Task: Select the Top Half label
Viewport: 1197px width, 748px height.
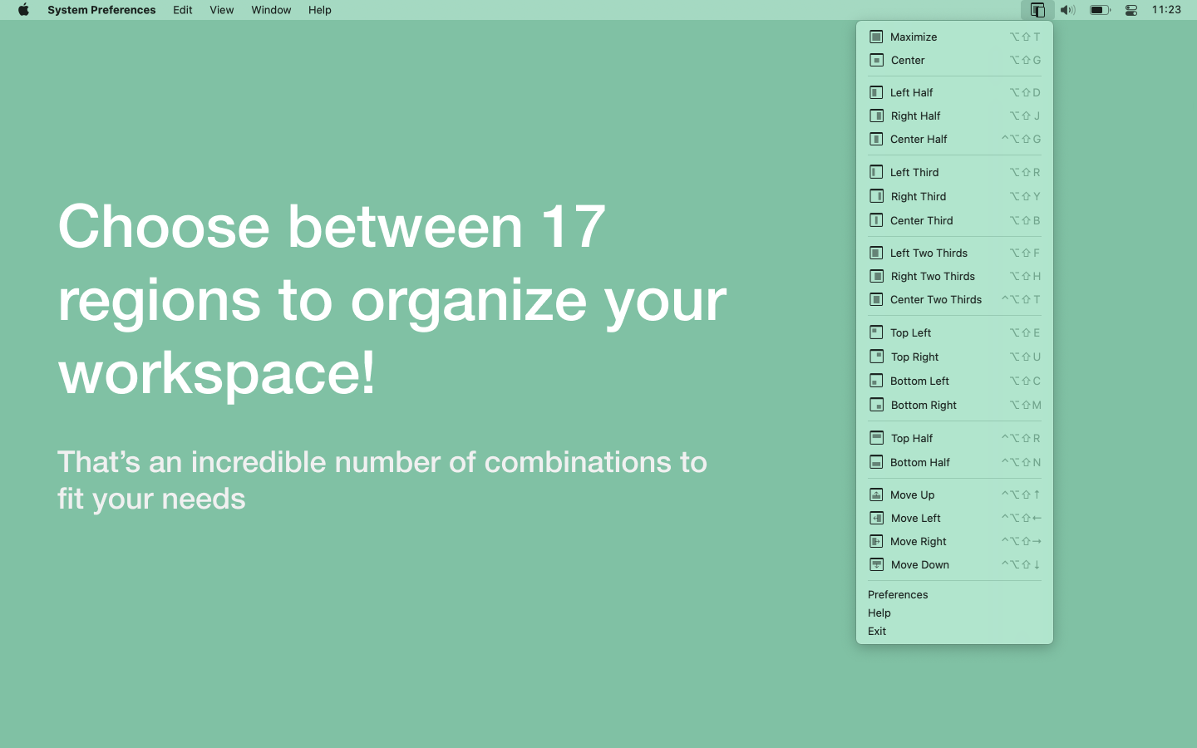Action: 912,438
